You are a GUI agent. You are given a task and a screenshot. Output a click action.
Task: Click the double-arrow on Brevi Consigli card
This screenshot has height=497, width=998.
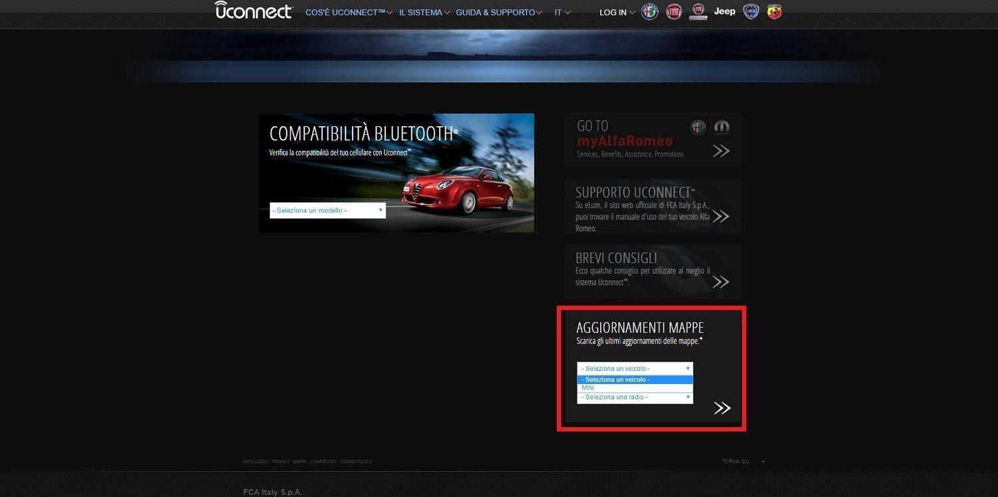coord(721,282)
